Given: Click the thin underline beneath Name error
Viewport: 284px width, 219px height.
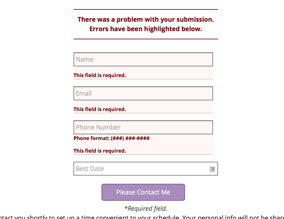Looking at the screenshot, I should (143, 79).
